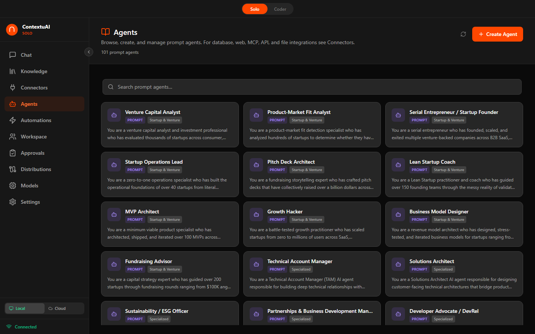
Task: Click the refresh agents icon
Action: (x=463, y=34)
